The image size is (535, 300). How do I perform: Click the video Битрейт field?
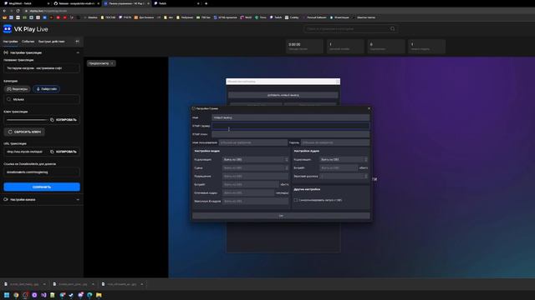(x=251, y=185)
